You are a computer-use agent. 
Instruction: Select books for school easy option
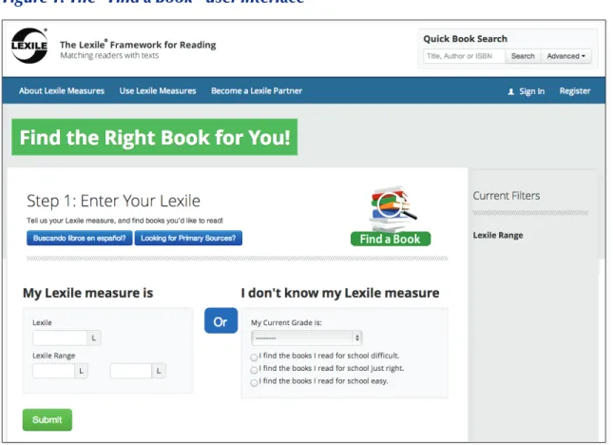tap(254, 382)
